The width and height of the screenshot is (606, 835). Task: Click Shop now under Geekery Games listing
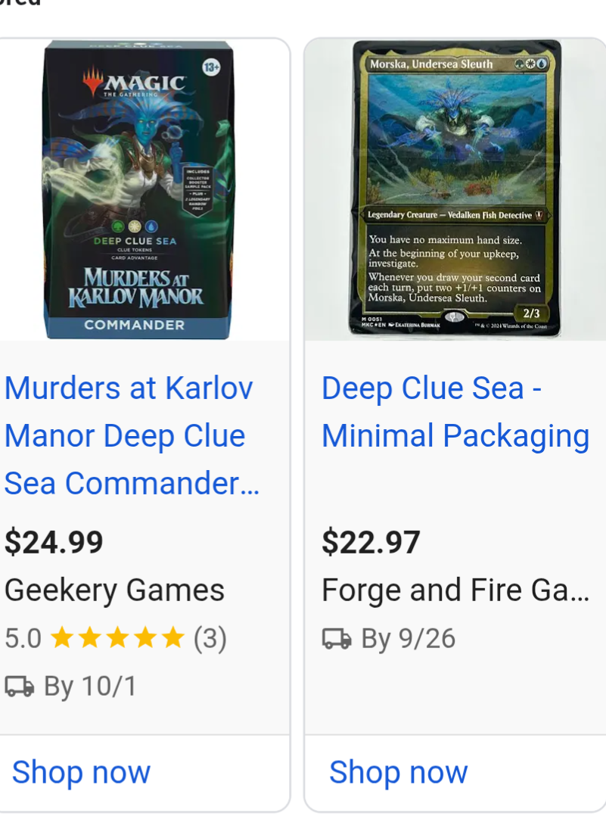[82, 772]
